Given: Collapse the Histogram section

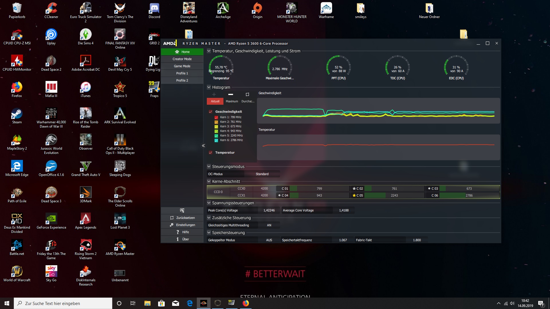Looking at the screenshot, I should [209, 87].
